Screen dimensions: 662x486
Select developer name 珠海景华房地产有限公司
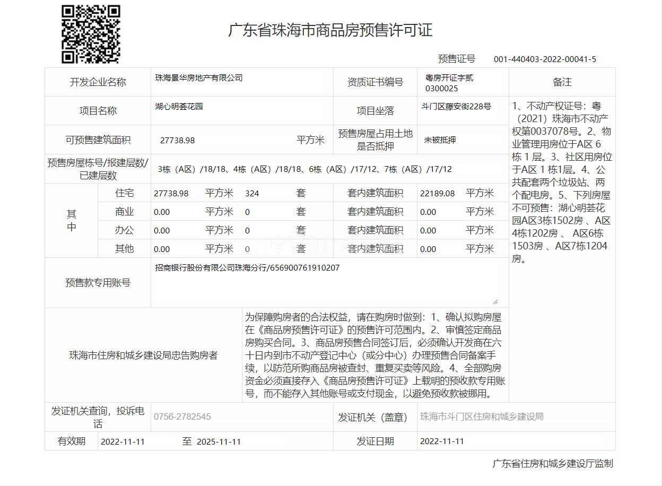tap(199, 78)
